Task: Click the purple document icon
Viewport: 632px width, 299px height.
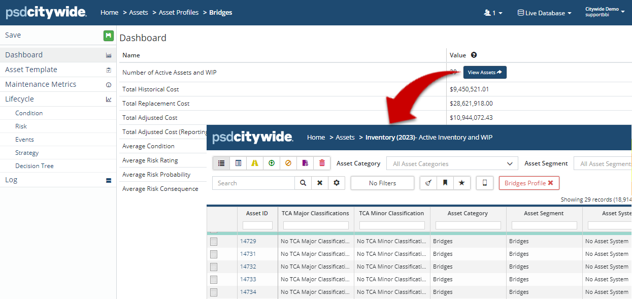Action: pyautogui.click(x=305, y=163)
